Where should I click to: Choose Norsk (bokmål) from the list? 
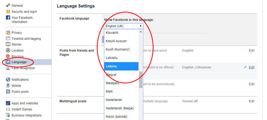pos(121,117)
